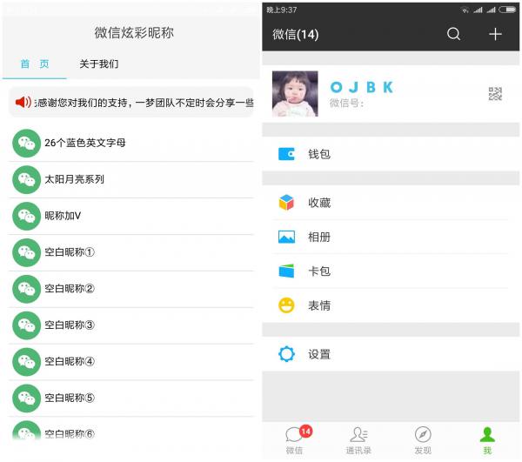Choose the 空白昵称① entry
The image size is (522, 462).
[131, 252]
